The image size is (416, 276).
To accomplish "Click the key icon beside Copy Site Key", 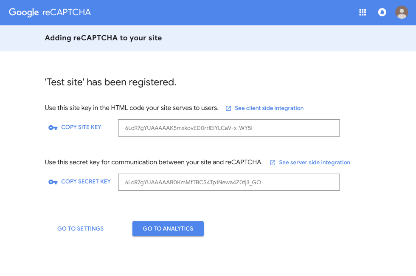I will click(x=53, y=127).
